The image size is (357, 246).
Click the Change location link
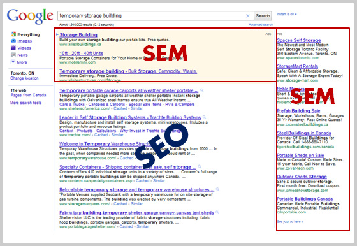click(x=24, y=78)
